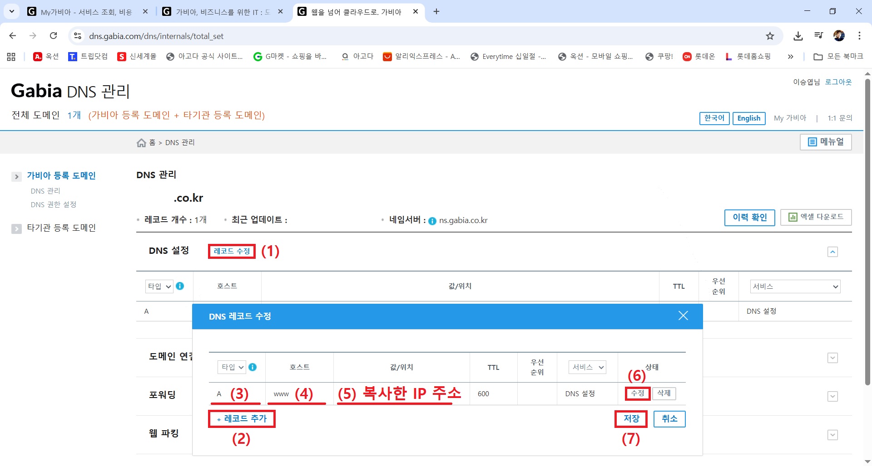Screen dimensions: 872x466
Task: Expand the 포워딩 section
Action: pyautogui.click(x=832, y=397)
